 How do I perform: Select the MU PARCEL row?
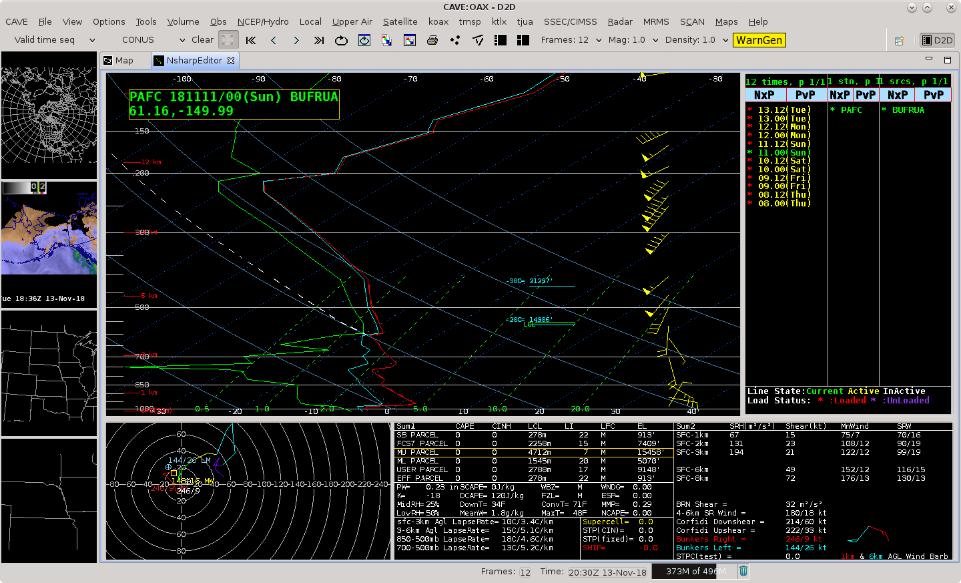click(x=534, y=452)
